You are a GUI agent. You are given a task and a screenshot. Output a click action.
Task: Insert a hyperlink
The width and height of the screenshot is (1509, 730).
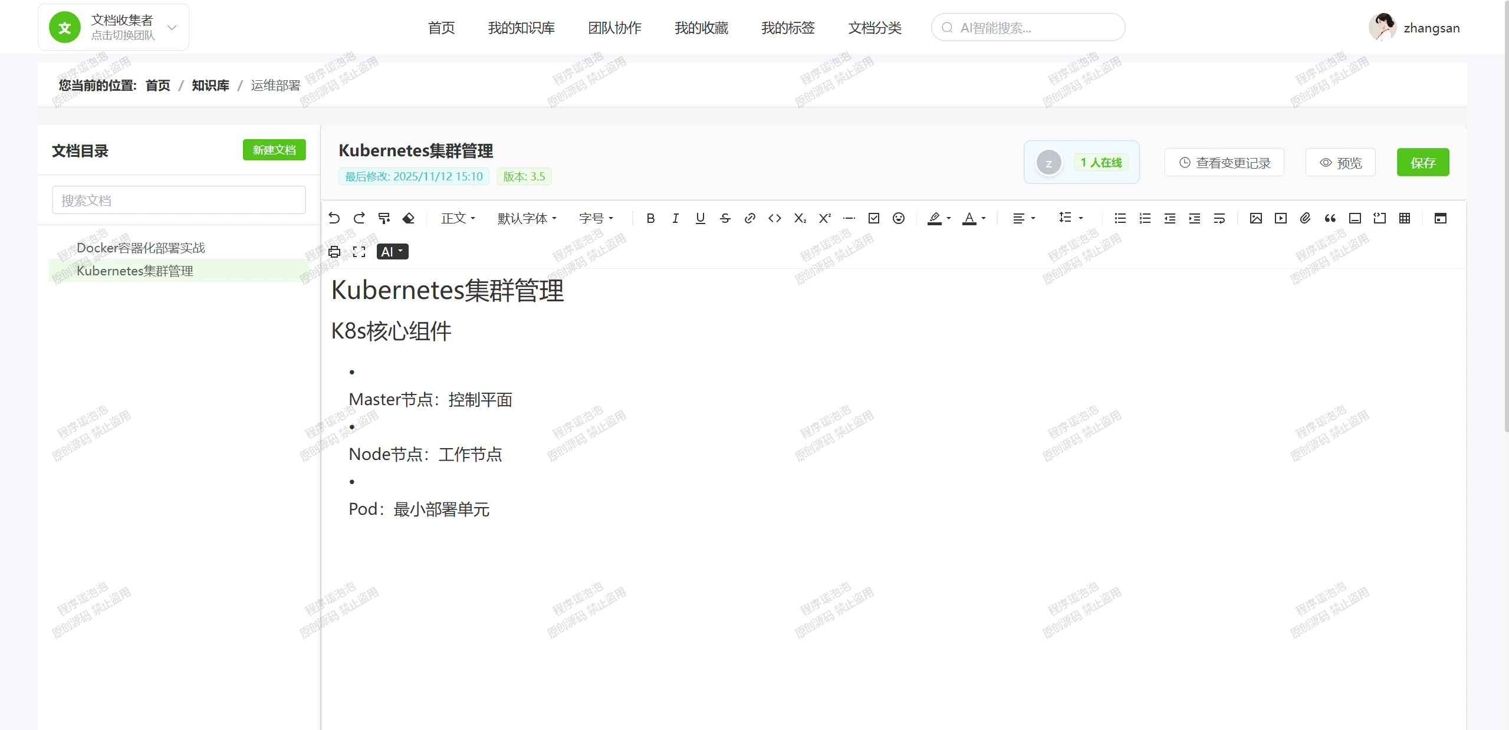[x=750, y=218]
